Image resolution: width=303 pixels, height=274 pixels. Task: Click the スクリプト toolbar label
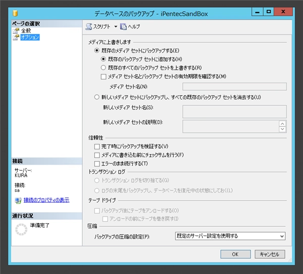pyautogui.click(x=102, y=26)
